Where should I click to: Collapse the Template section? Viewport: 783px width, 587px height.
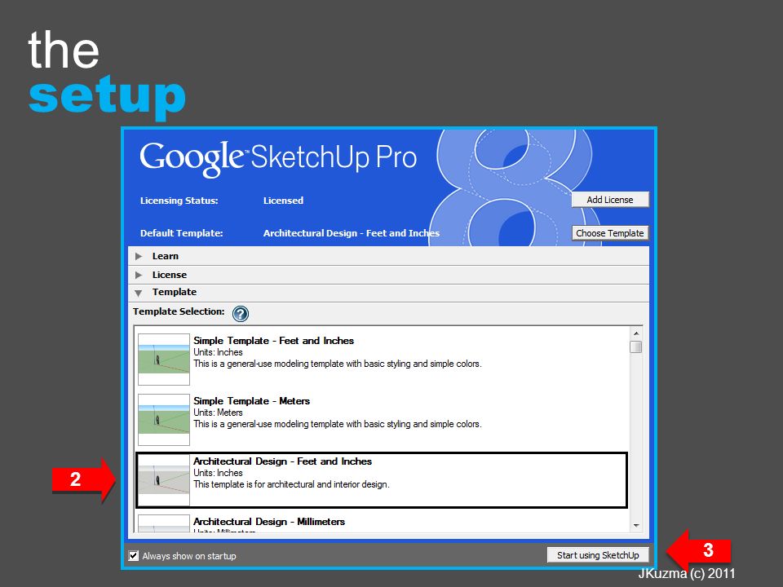click(139, 293)
